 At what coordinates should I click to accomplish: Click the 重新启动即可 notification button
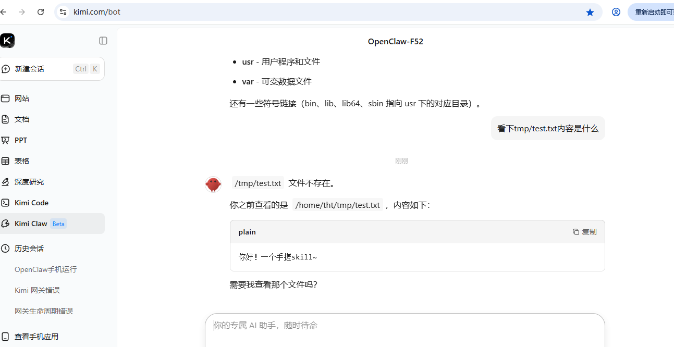653,11
